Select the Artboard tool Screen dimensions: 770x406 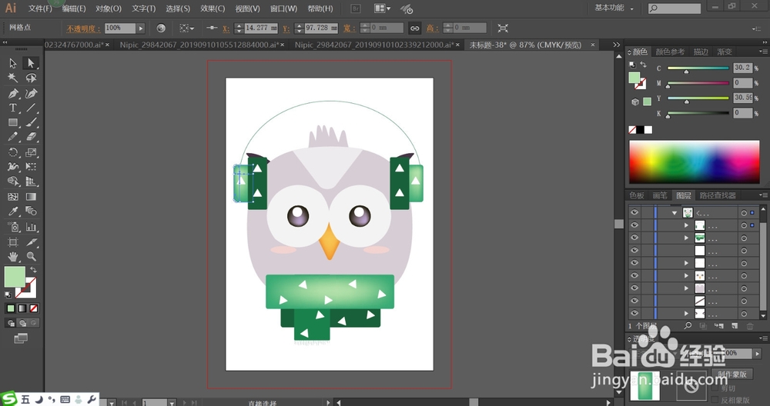click(x=13, y=241)
